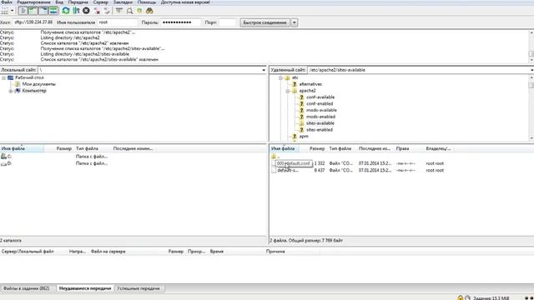This screenshot has width=534, height=300.
Task: Toggle the remote directory tree display
Action: [43, 11]
